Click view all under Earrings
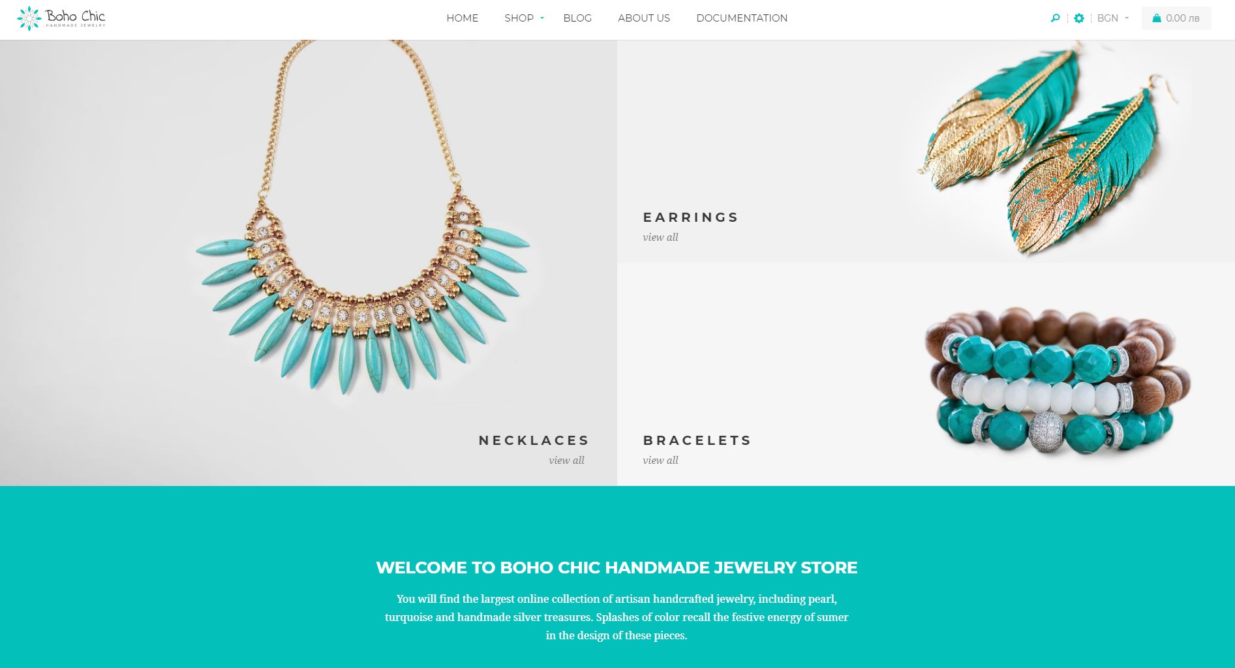Viewport: 1235px width, 668px height. (660, 237)
